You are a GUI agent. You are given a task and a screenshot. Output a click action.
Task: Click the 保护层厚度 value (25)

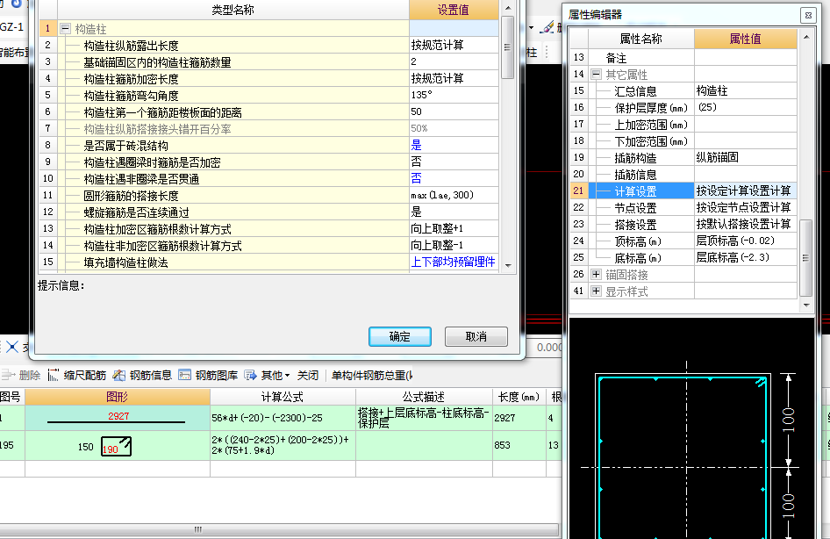pos(745,107)
